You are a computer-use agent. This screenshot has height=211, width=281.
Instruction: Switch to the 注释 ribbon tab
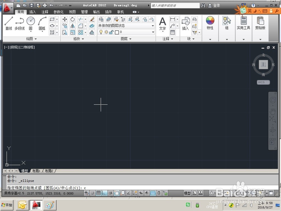point(45,12)
